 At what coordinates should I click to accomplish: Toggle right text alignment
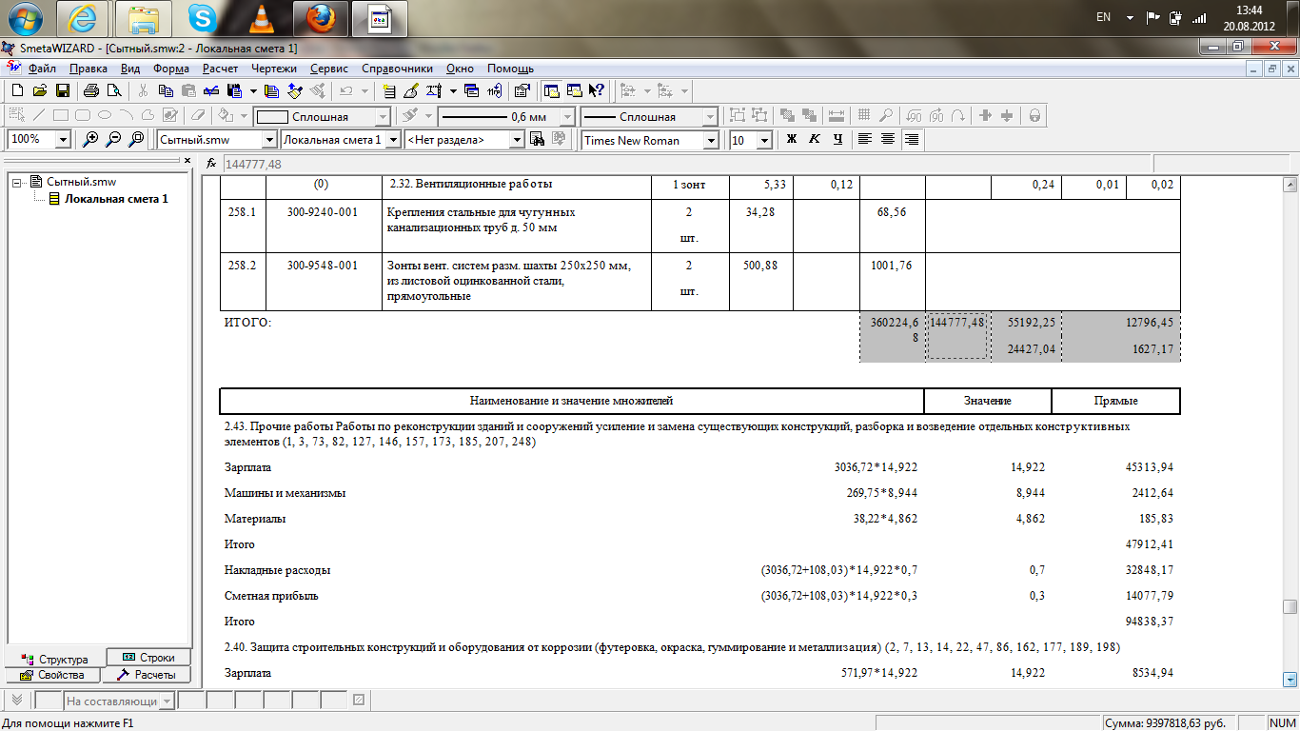912,140
